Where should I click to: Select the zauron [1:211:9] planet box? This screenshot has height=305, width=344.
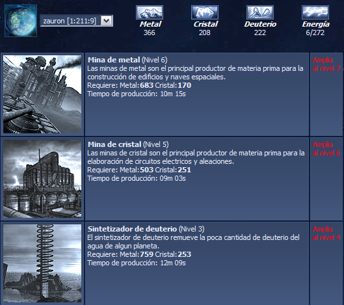[x=77, y=21]
